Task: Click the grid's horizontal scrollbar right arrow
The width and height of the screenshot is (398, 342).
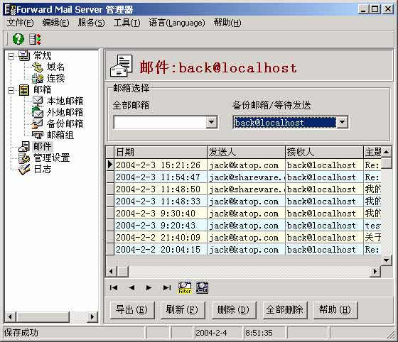Action: tap(375, 272)
